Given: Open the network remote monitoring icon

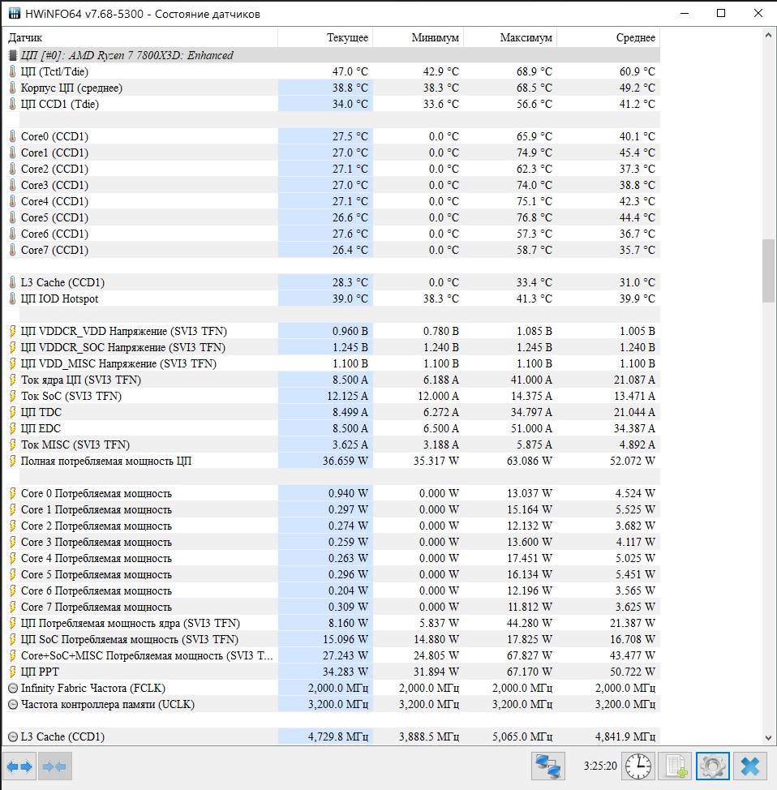Looking at the screenshot, I should (548, 766).
